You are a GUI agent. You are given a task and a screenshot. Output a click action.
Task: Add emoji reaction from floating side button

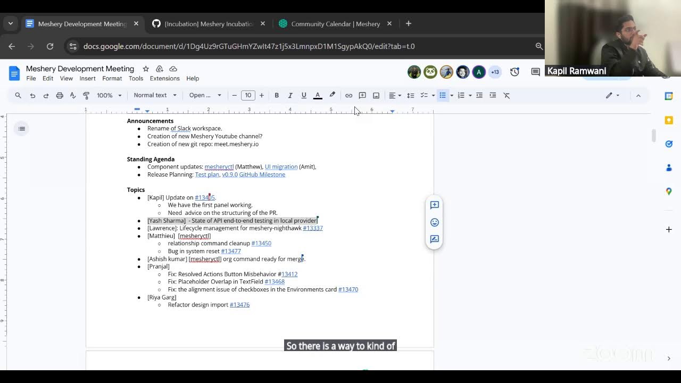coord(434,222)
